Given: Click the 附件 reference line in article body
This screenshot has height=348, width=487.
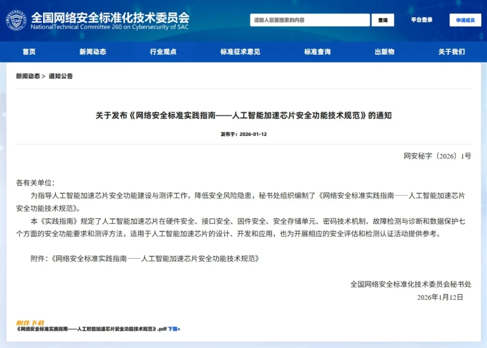Looking at the screenshot, I should (x=145, y=259).
